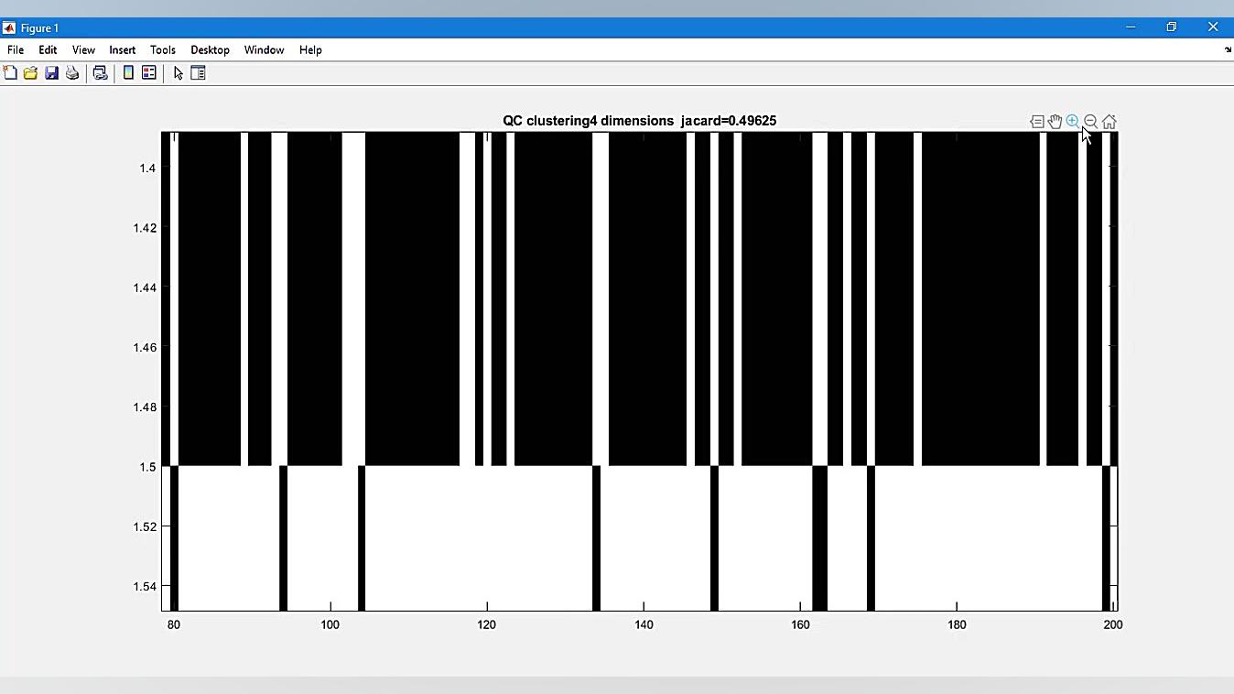Close the Figure 1 window
Screen dimensions: 1234x694
click(1213, 27)
